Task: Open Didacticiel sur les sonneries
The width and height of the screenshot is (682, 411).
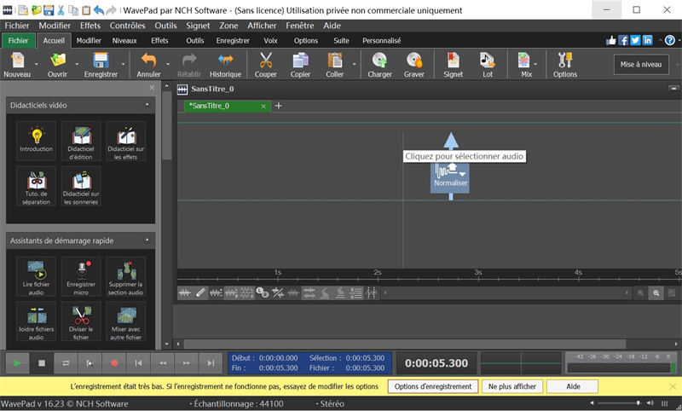Action: pyautogui.click(x=81, y=186)
